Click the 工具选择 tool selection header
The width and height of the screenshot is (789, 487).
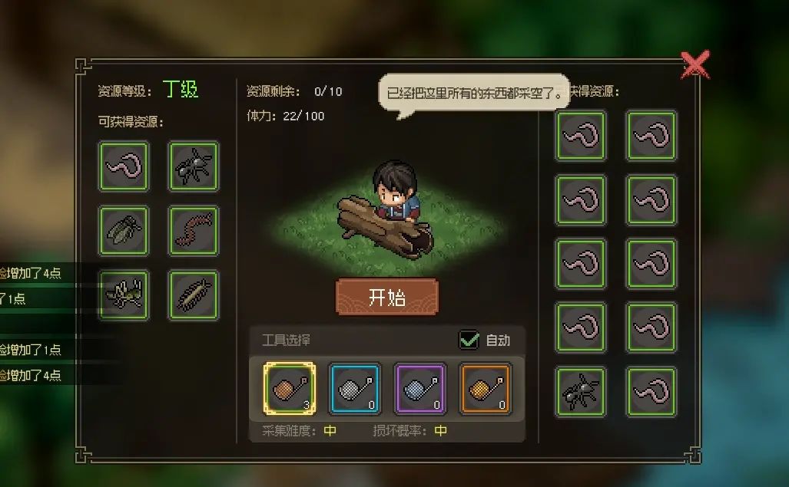point(287,341)
